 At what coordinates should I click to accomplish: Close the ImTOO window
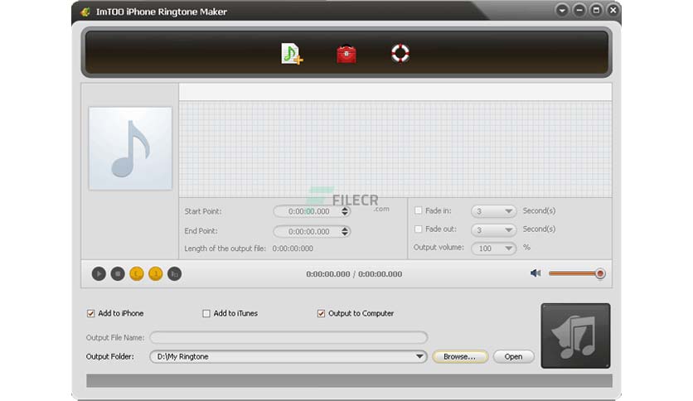[613, 10]
